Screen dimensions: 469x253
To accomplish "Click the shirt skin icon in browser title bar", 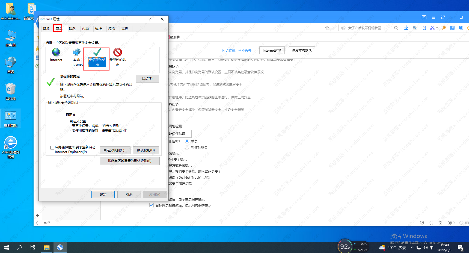I will point(443,17).
